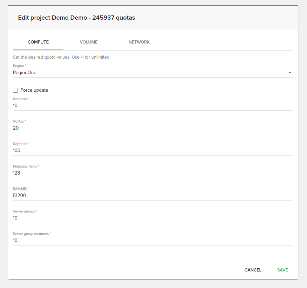
Task: Click into the RAM(MB) field
Action: pyautogui.click(x=153, y=195)
